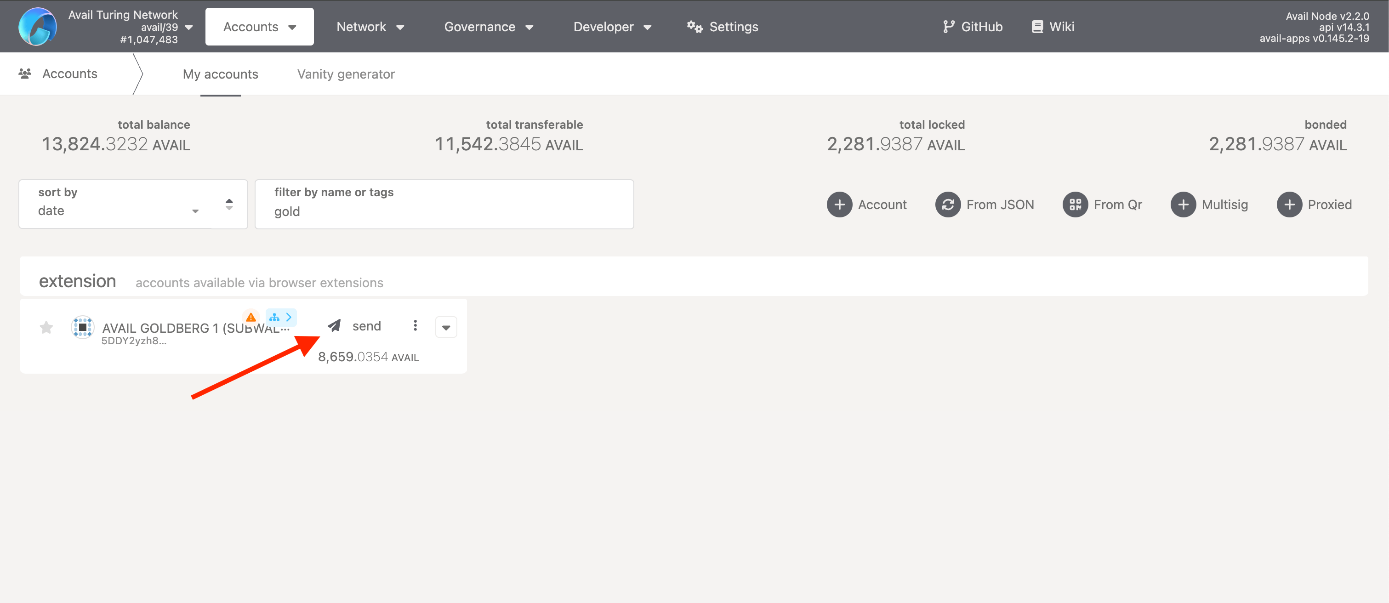1389x603 pixels.
Task: Toggle the star/favorite for AVAIL GOLDBERG 1
Action: pyautogui.click(x=46, y=327)
